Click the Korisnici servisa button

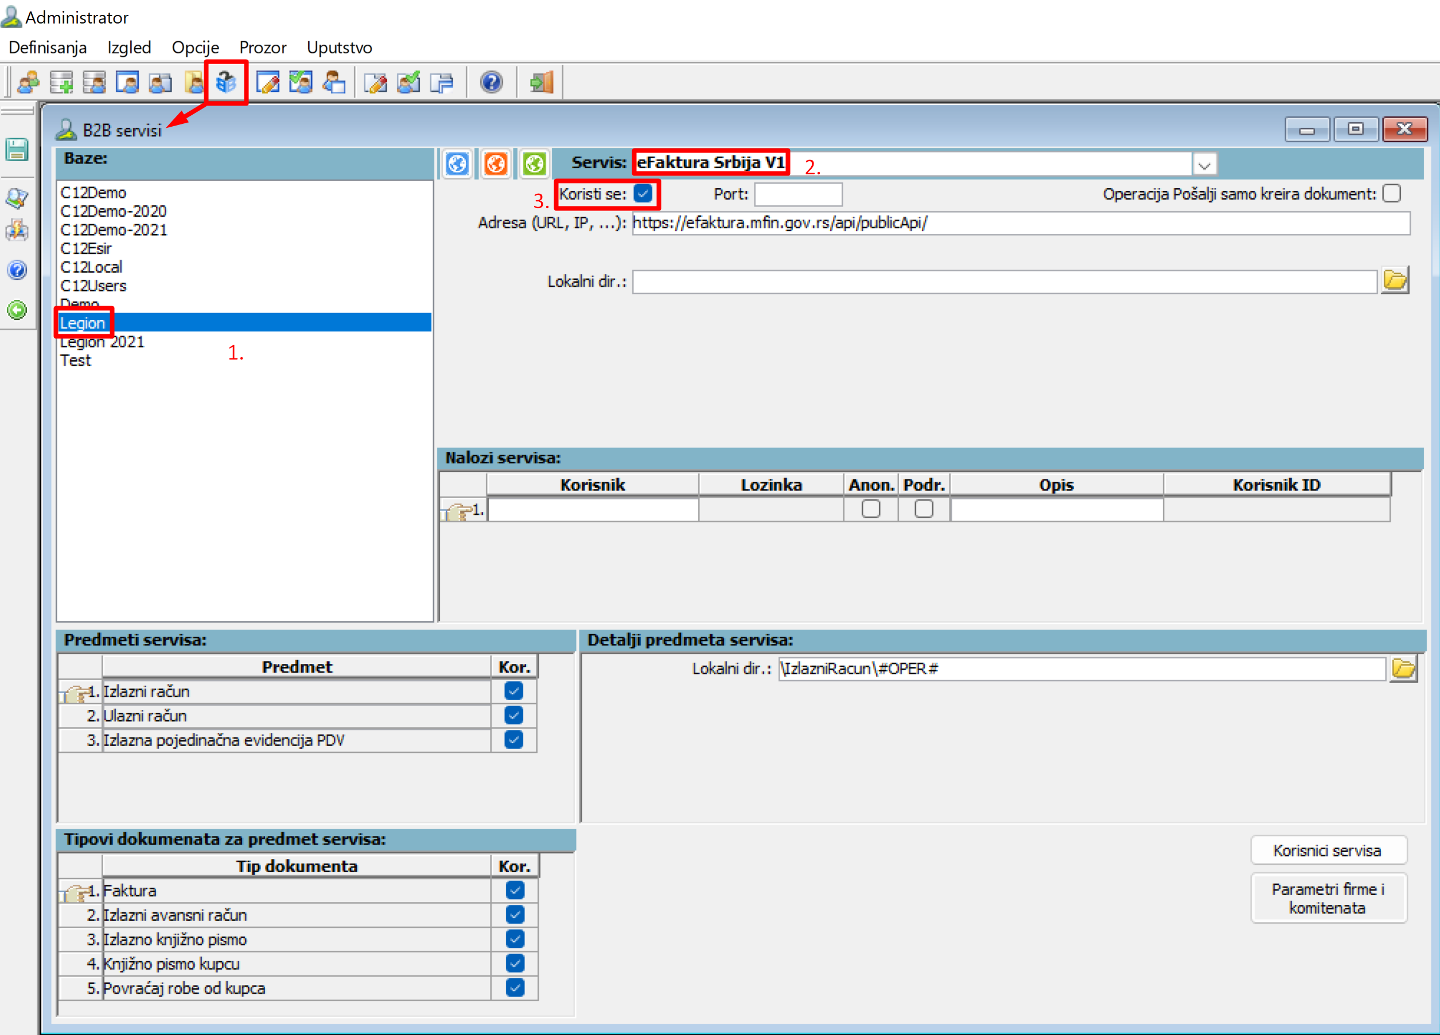point(1327,850)
